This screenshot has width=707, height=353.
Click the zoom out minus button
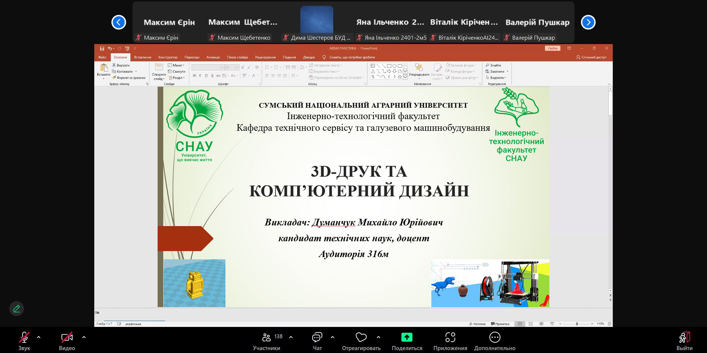(x=560, y=324)
